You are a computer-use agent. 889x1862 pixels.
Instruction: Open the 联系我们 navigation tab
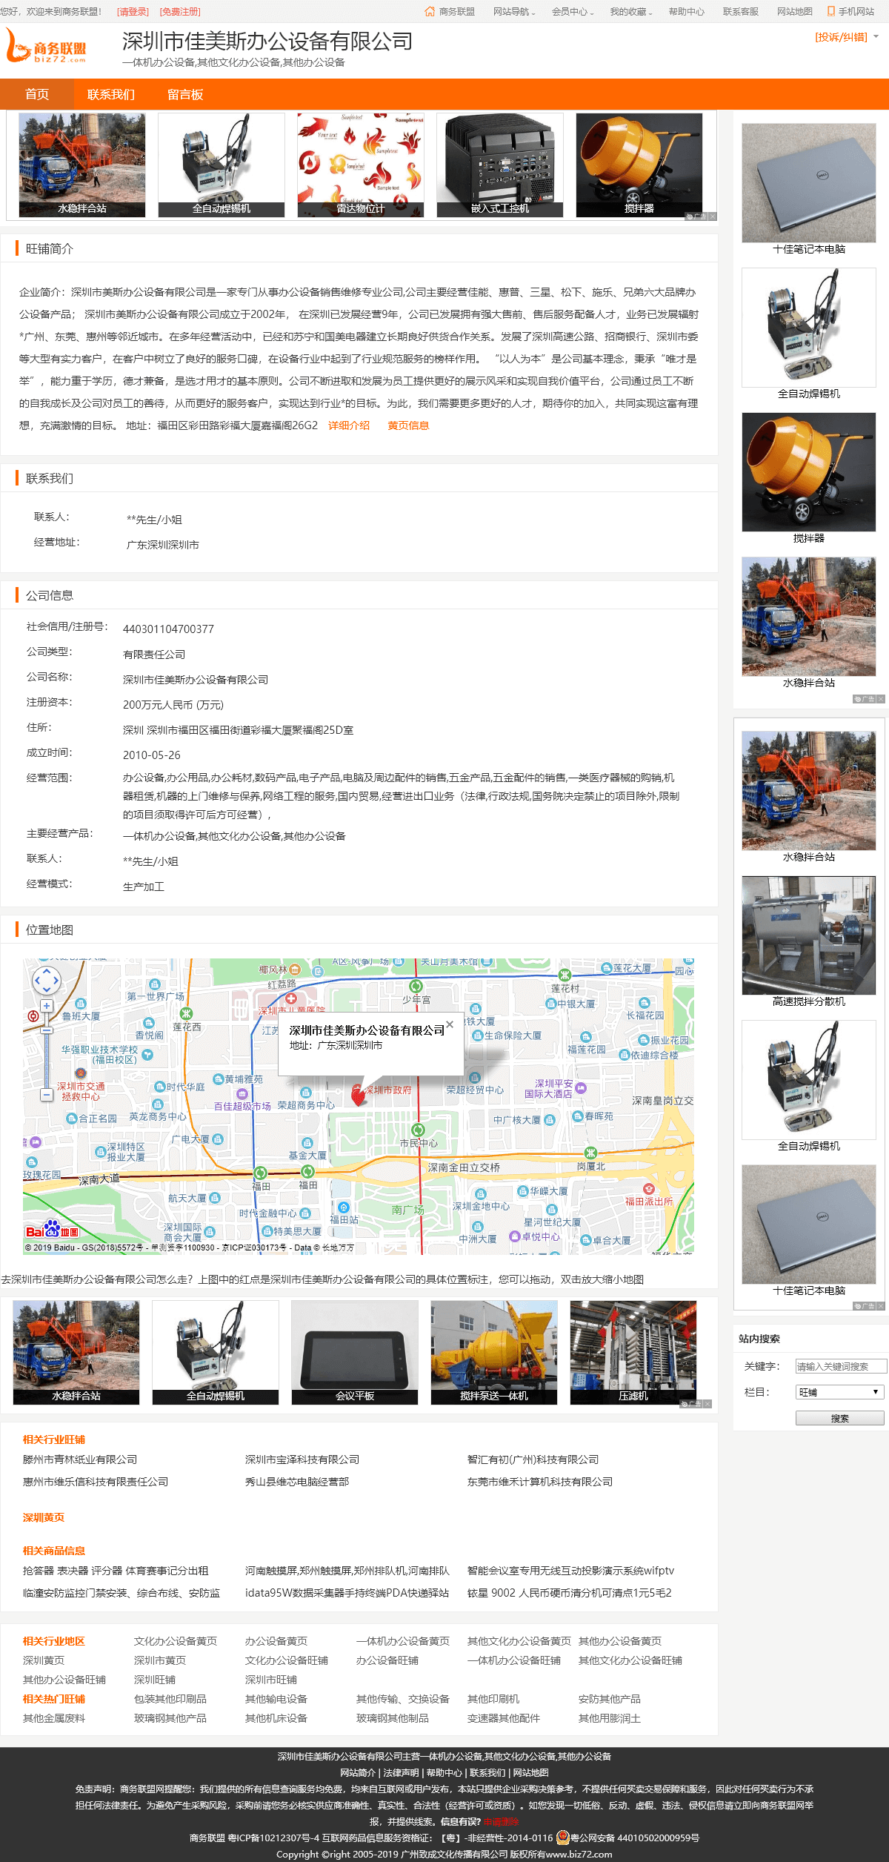point(111,94)
